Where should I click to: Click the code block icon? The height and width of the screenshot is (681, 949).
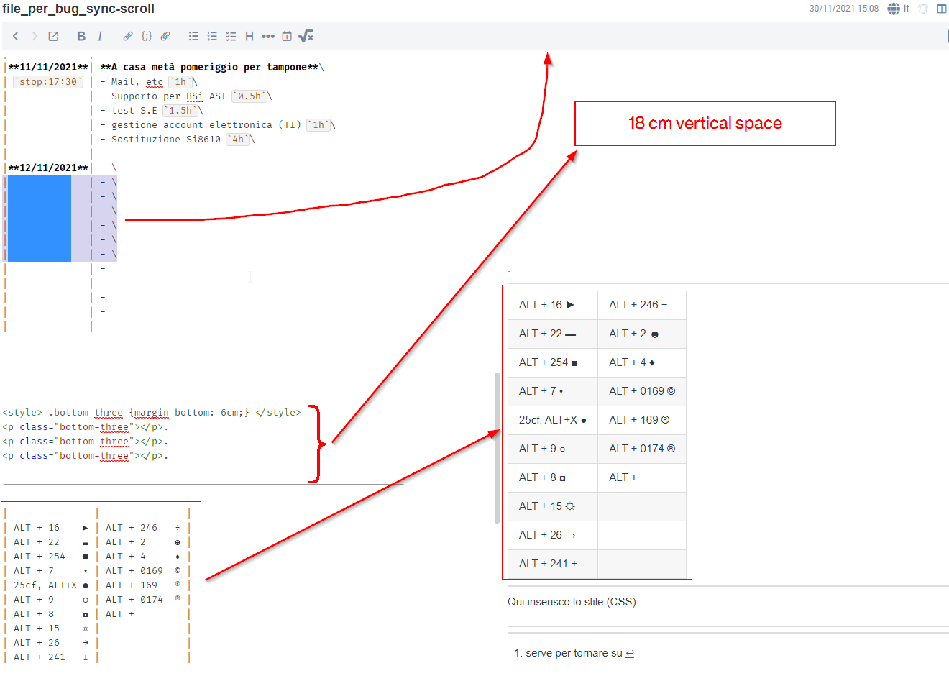click(x=147, y=35)
